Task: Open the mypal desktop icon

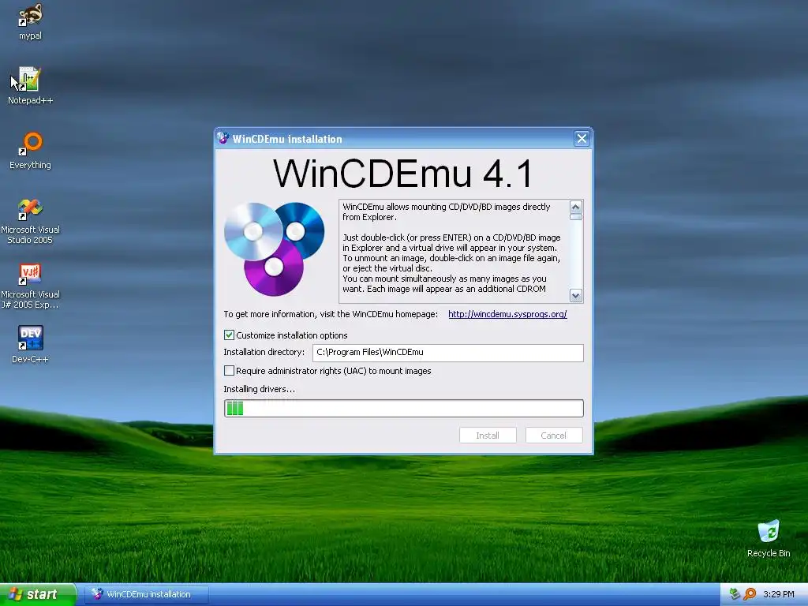Action: click(30, 21)
